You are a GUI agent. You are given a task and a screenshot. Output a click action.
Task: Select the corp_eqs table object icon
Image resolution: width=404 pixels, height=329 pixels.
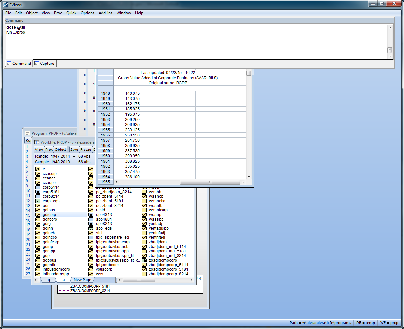click(38, 201)
